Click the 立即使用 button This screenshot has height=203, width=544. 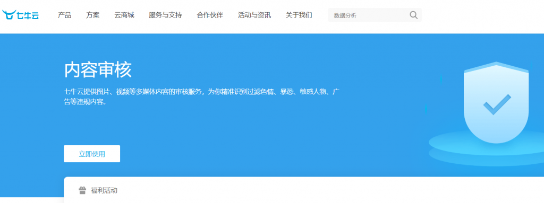pos(92,154)
